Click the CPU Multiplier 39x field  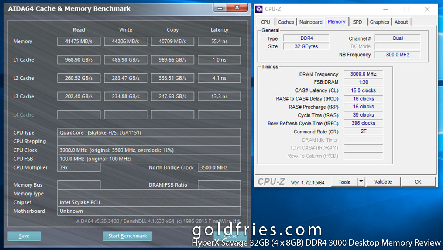click(79, 167)
